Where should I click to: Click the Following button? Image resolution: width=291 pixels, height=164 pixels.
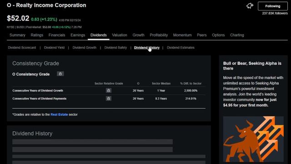[273, 6]
